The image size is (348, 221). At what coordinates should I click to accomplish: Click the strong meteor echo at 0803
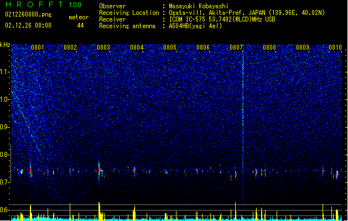click(100, 170)
